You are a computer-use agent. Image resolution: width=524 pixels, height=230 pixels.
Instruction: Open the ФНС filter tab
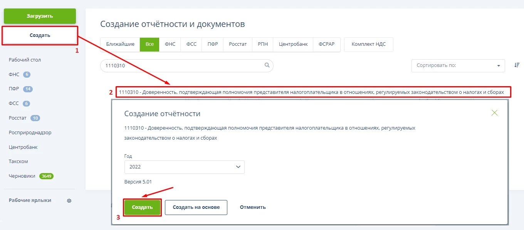point(170,44)
